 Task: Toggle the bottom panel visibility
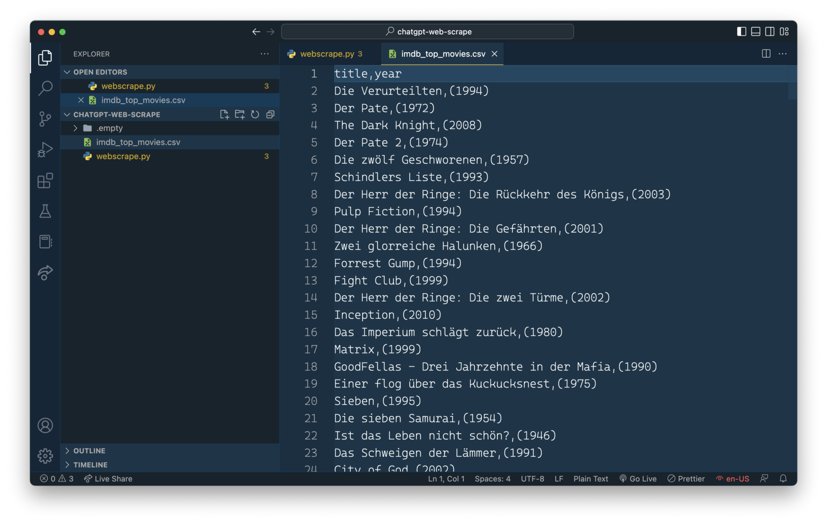coord(756,31)
